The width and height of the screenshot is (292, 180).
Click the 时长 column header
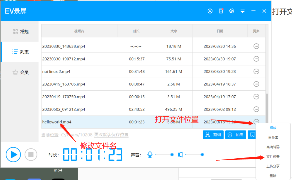136,31
